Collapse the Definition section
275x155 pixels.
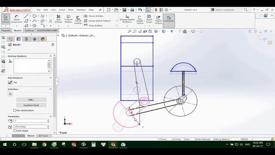coord(51,89)
